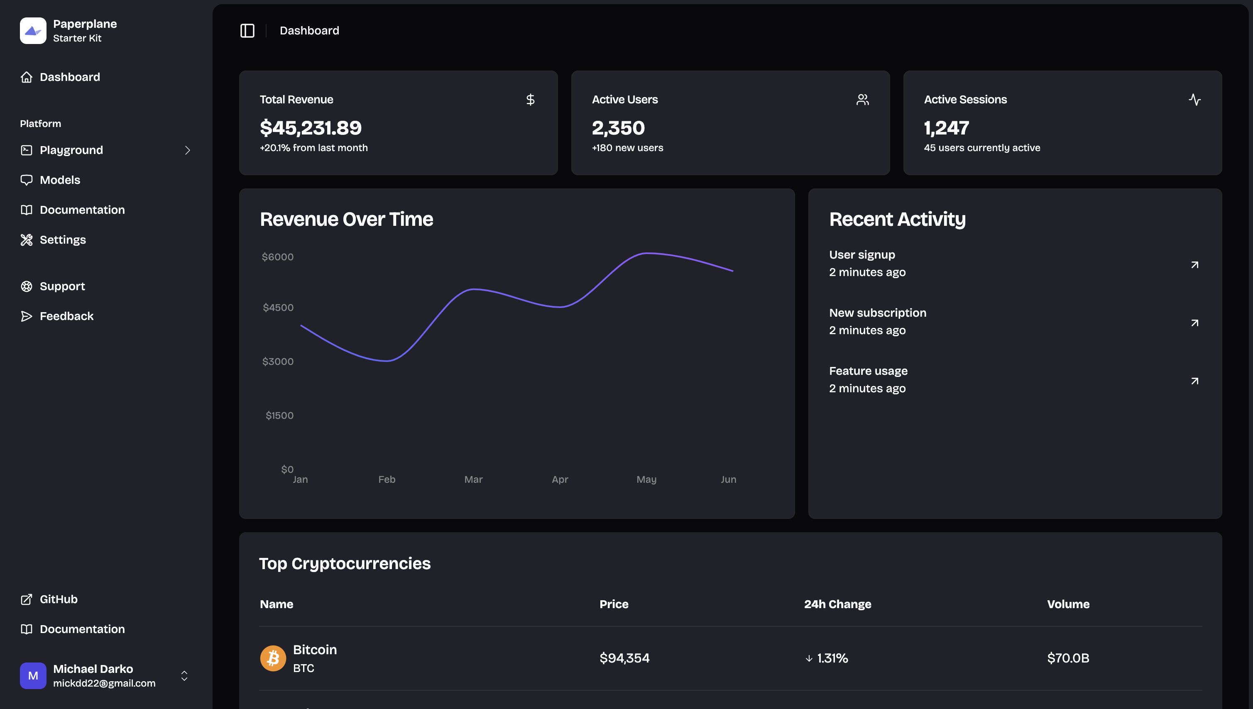Open User signup arrow icon
The image size is (1253, 709).
pos(1194,264)
